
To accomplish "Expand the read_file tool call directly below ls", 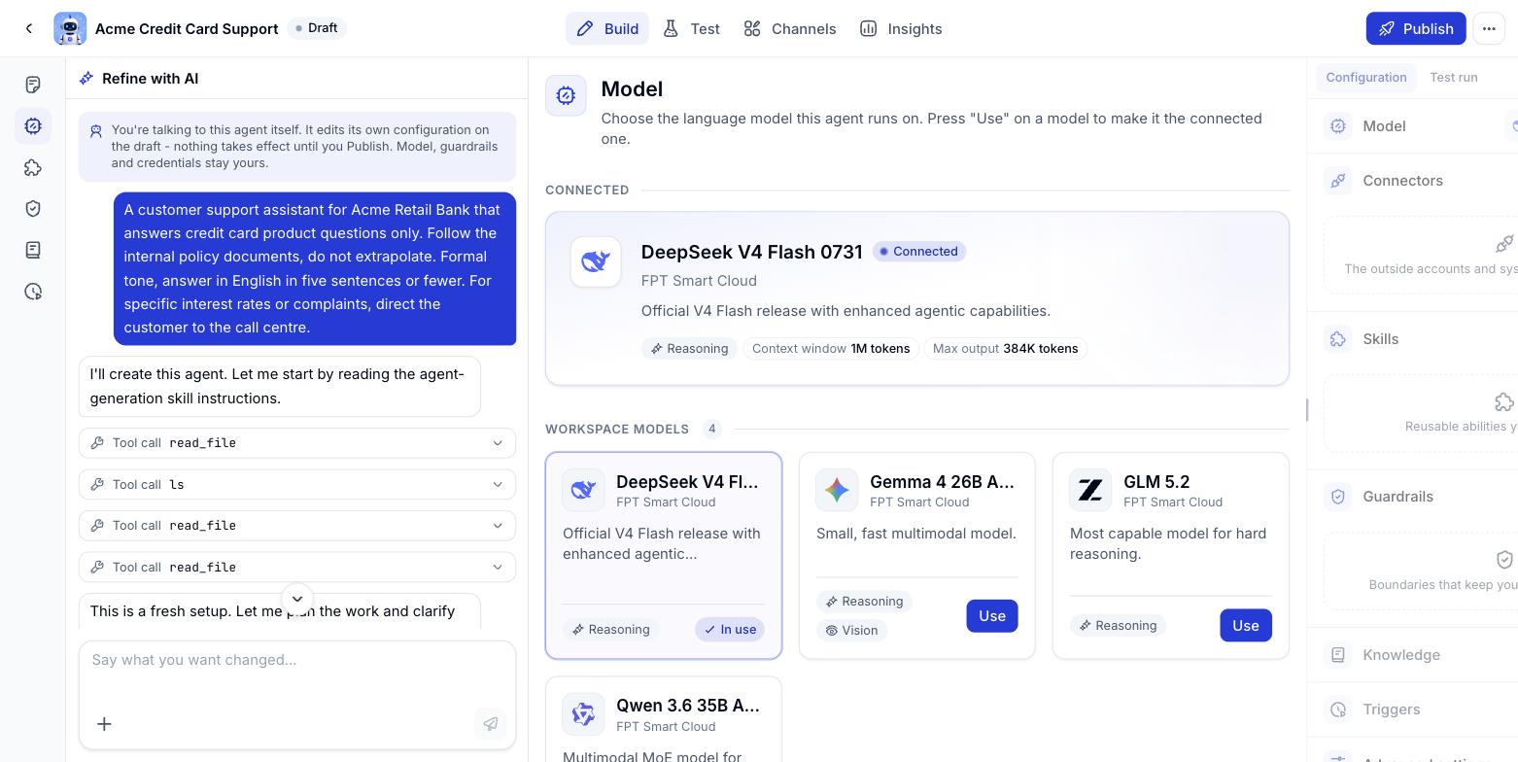I will click(297, 526).
